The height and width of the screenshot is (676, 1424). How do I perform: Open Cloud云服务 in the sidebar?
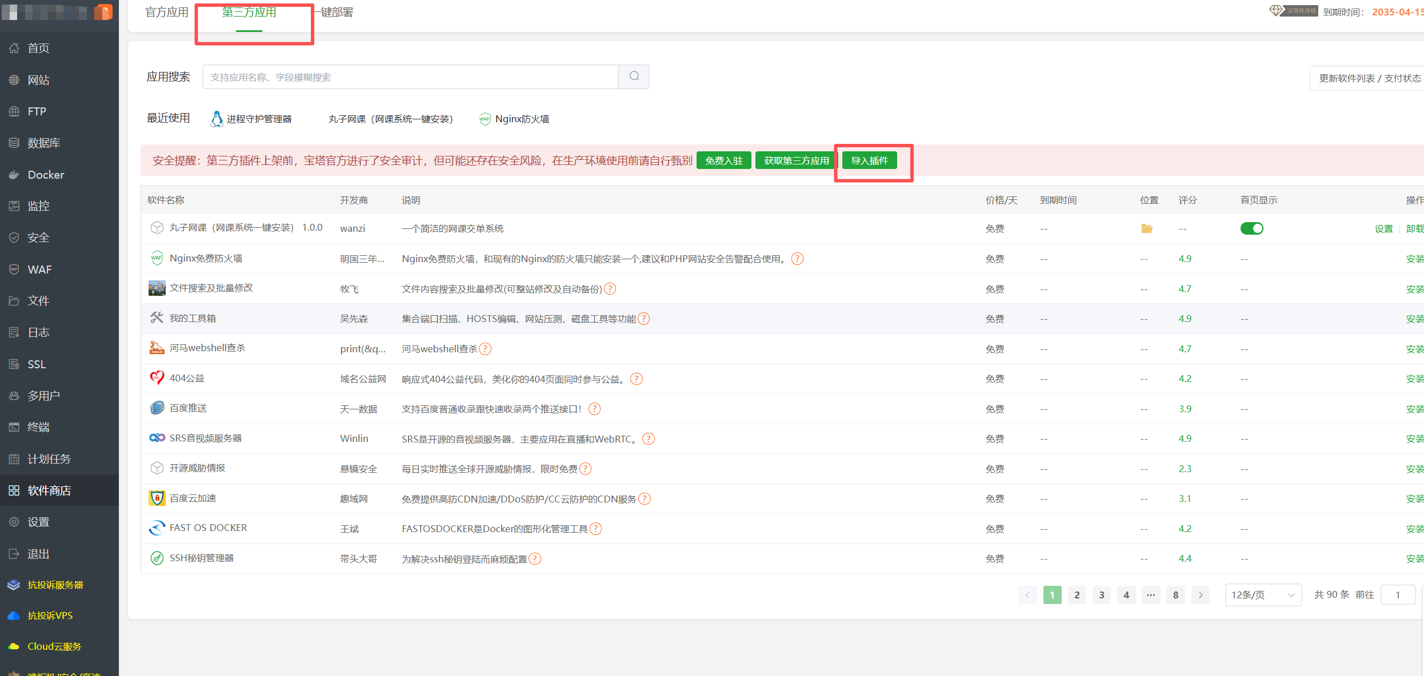coord(55,646)
